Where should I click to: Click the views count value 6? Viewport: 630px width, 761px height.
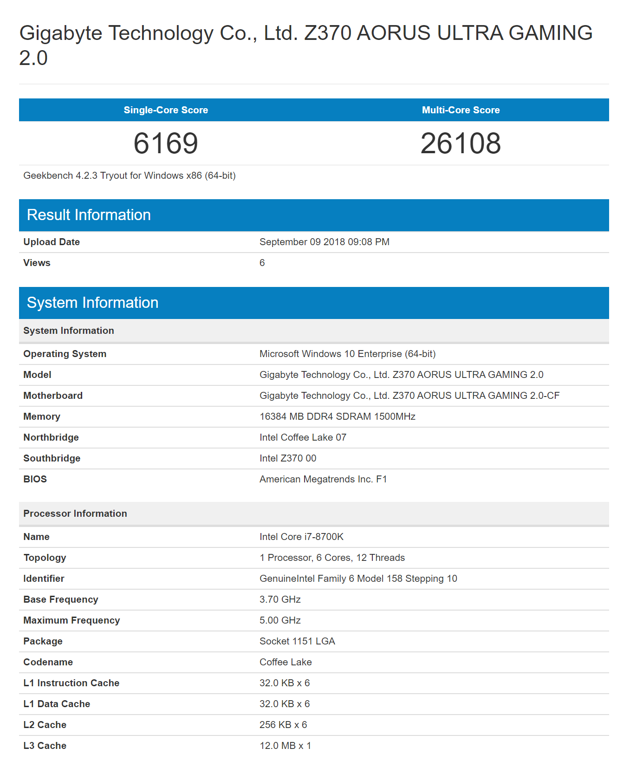[x=262, y=263]
